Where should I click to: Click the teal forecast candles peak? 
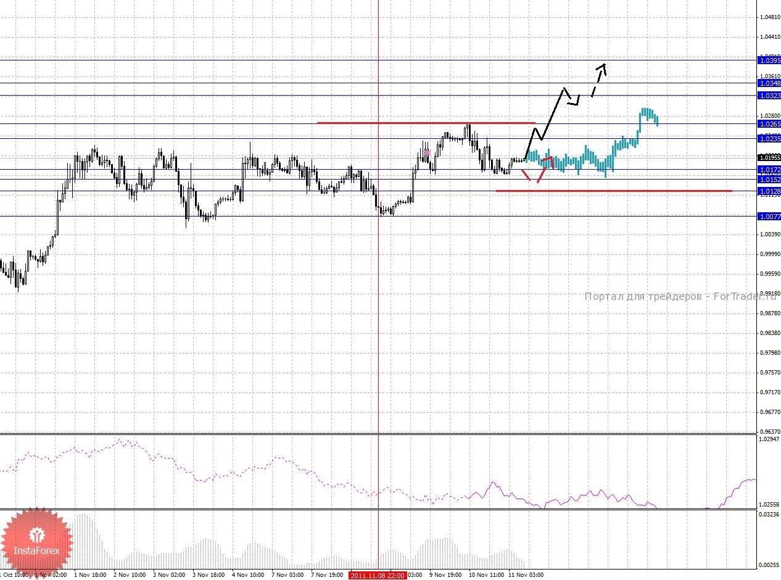coord(646,112)
